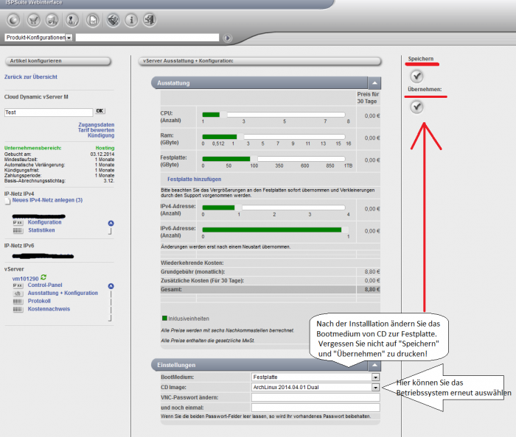
Task: Open the Bootmedium dropdown
Action: click(x=375, y=377)
